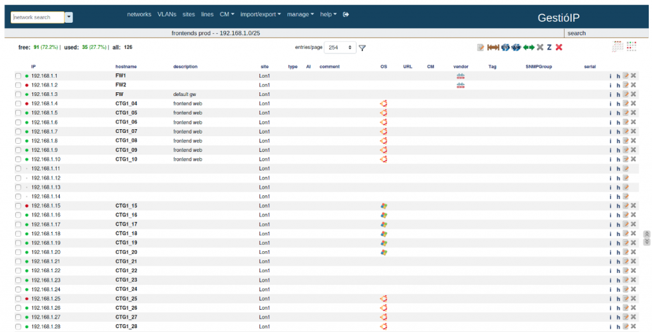This screenshot has height=332, width=652.
Task: Open the entries/page dropdown
Action: (341, 48)
